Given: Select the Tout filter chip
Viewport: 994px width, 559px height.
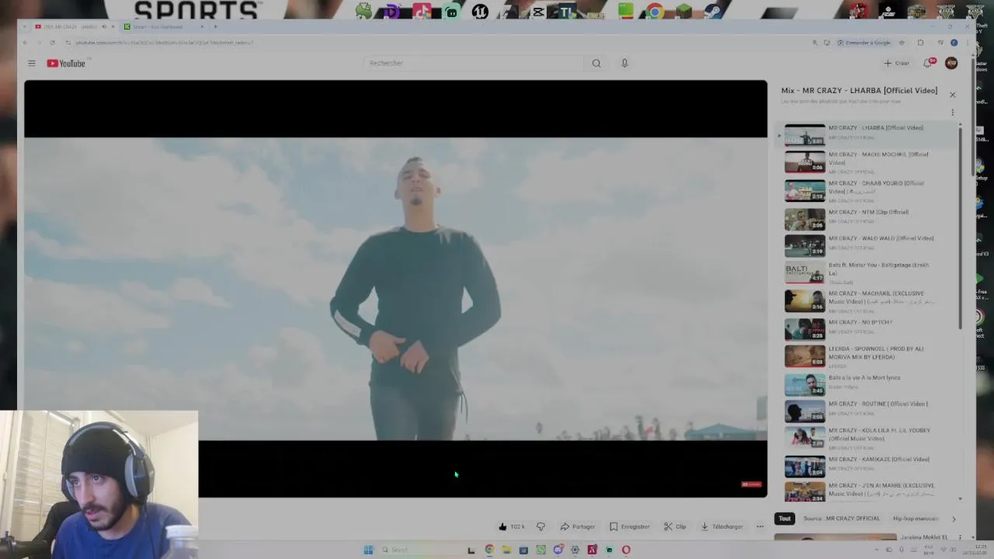Looking at the screenshot, I should click(784, 519).
